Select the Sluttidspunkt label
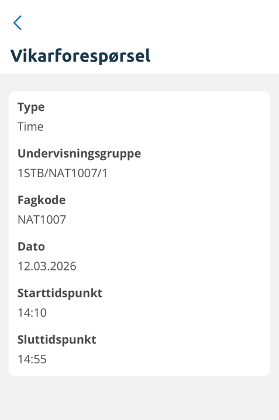Viewport: 279px width, 420px height. pos(57,340)
